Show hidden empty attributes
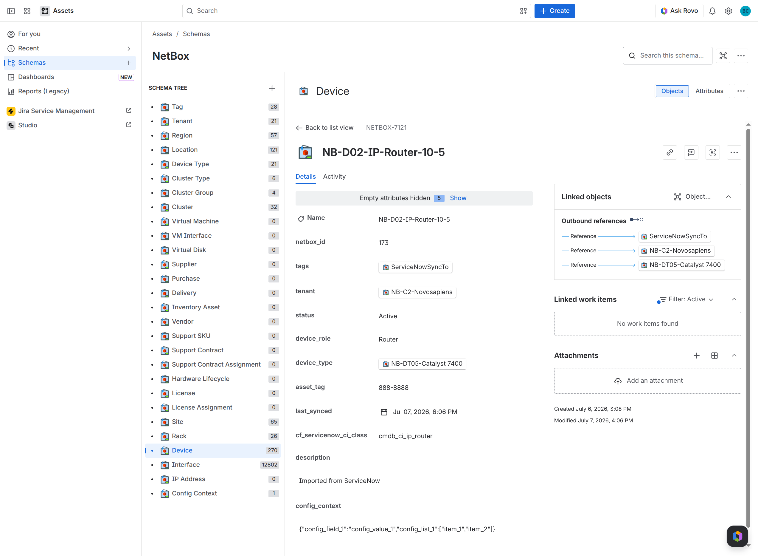Image resolution: width=758 pixels, height=556 pixels. pyautogui.click(x=458, y=198)
